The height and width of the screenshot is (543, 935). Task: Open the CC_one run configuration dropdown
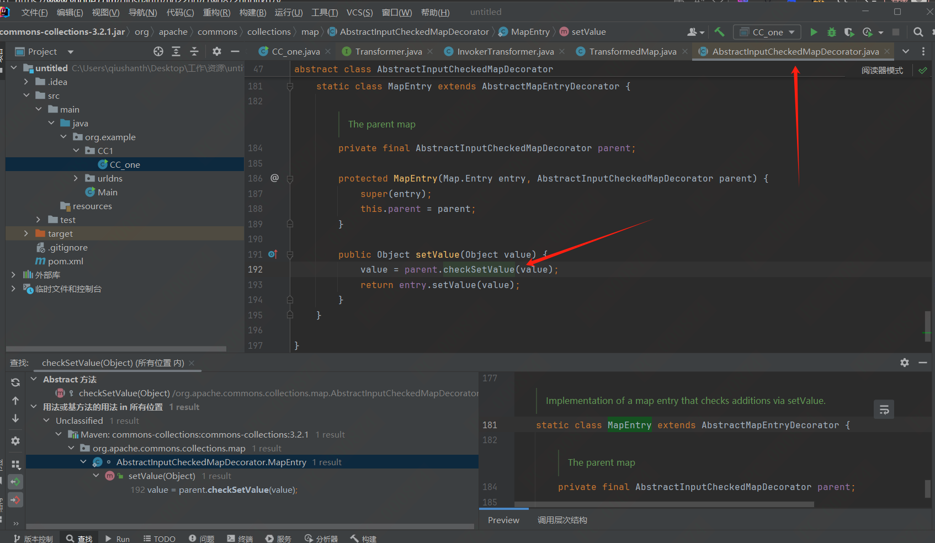coord(767,32)
